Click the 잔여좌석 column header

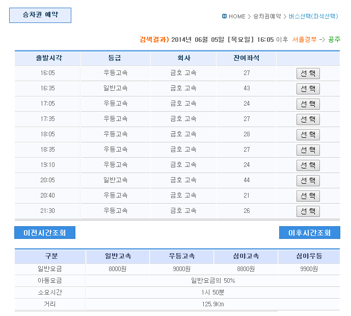(x=246, y=59)
